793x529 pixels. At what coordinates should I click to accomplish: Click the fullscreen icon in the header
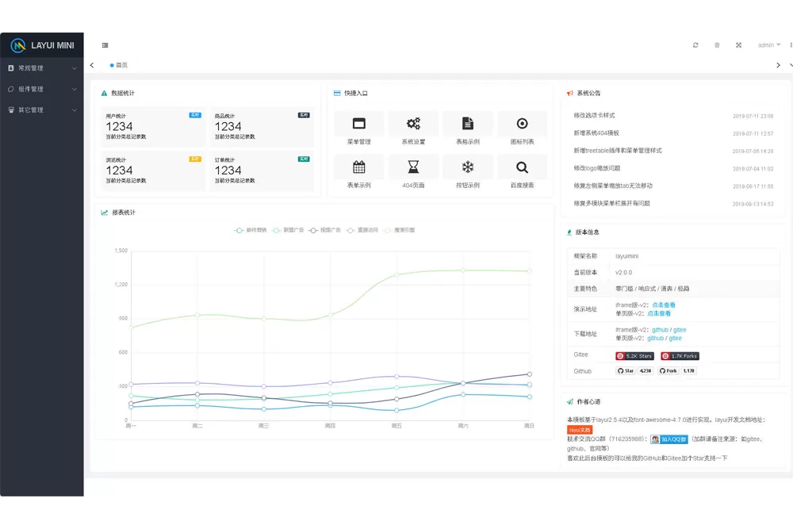(x=738, y=45)
